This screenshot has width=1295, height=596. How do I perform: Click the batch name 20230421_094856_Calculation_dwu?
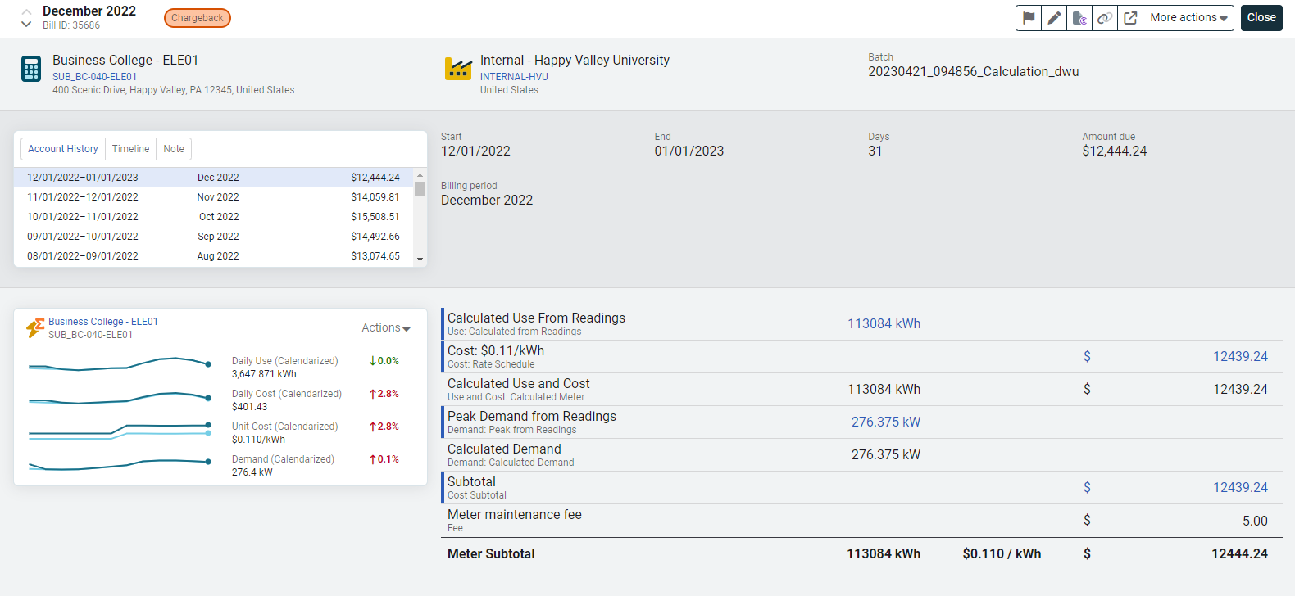point(973,72)
